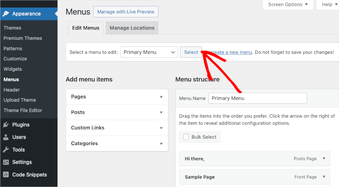
Task: Click the Select button
Action: tap(191, 52)
